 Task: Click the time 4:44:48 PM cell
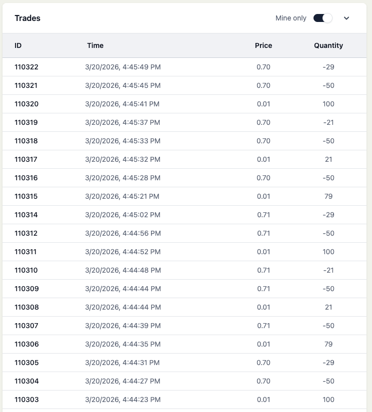pyautogui.click(x=123, y=270)
